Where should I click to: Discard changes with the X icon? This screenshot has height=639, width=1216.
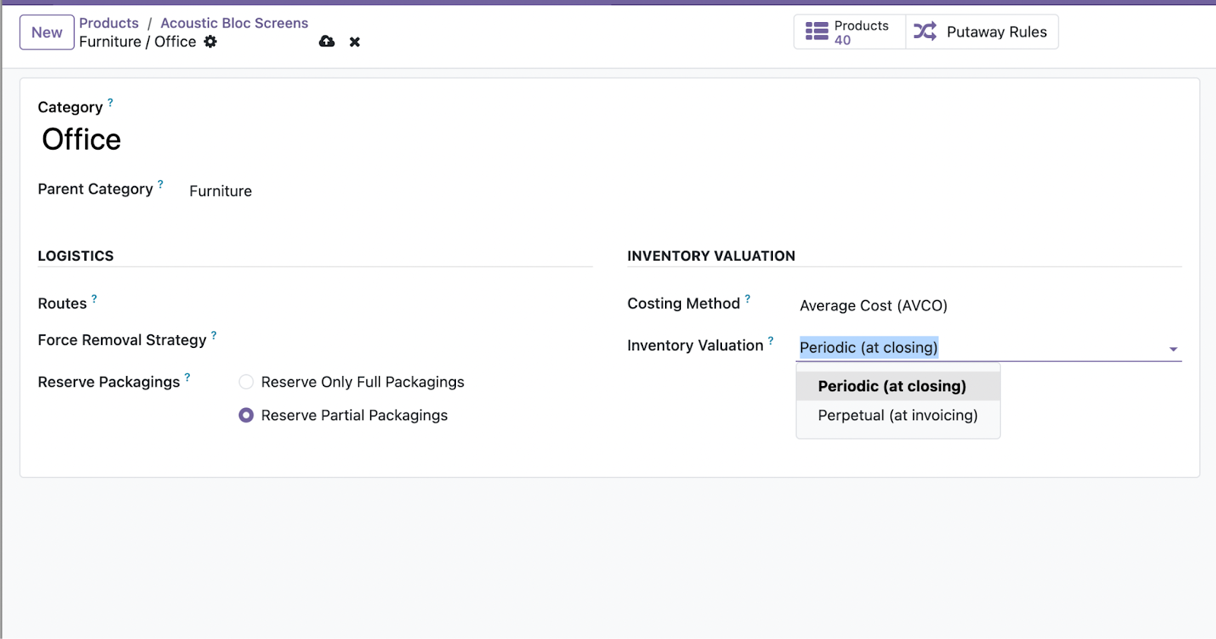[355, 42]
